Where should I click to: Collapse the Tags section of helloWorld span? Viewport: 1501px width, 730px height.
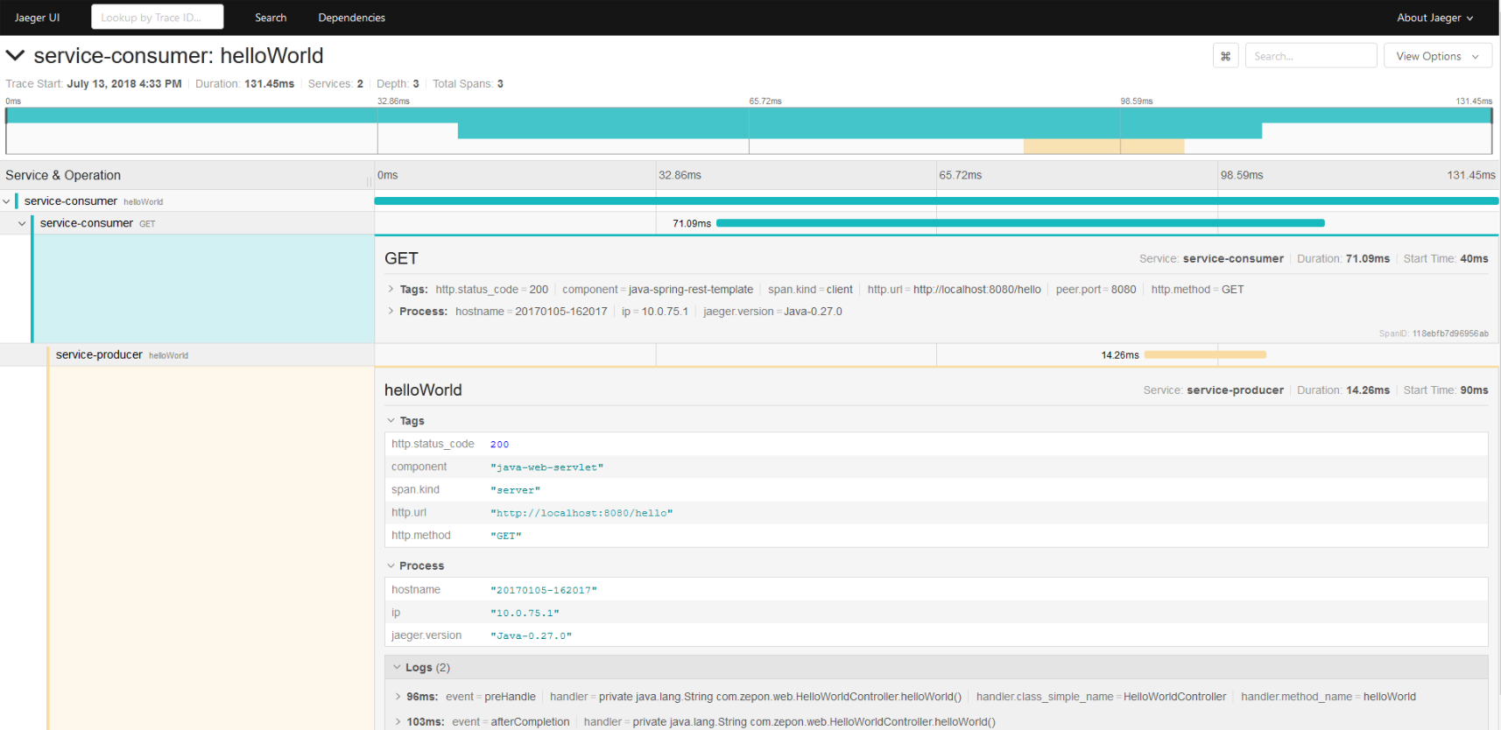[x=405, y=421]
